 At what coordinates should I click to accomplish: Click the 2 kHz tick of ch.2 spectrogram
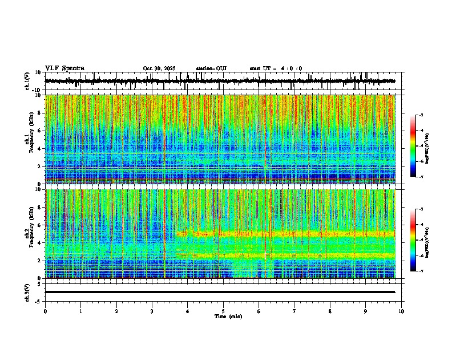(39, 261)
